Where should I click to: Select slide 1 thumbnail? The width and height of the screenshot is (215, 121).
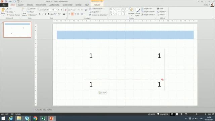[17, 30]
